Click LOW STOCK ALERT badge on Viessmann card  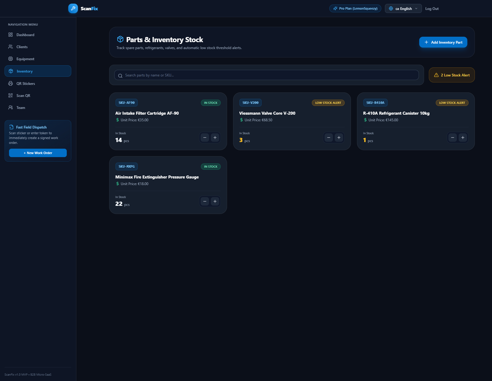click(x=328, y=103)
